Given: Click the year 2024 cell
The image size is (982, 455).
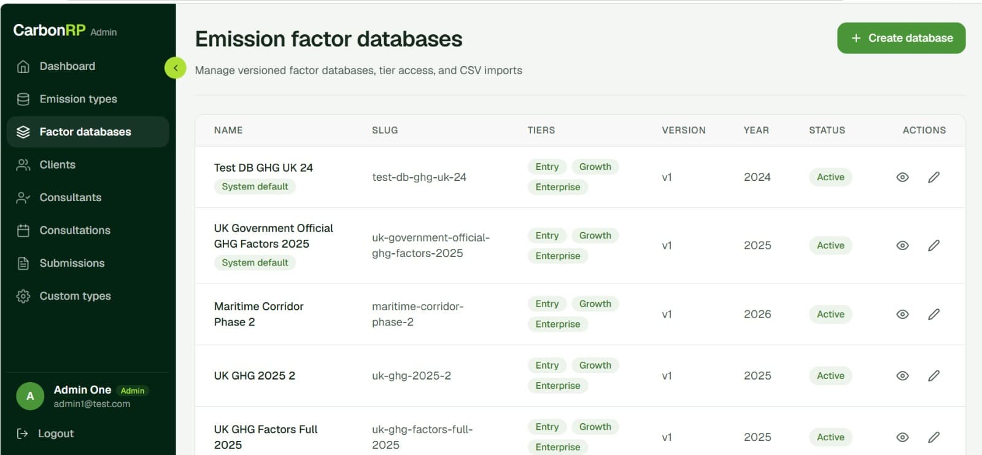Looking at the screenshot, I should [757, 177].
